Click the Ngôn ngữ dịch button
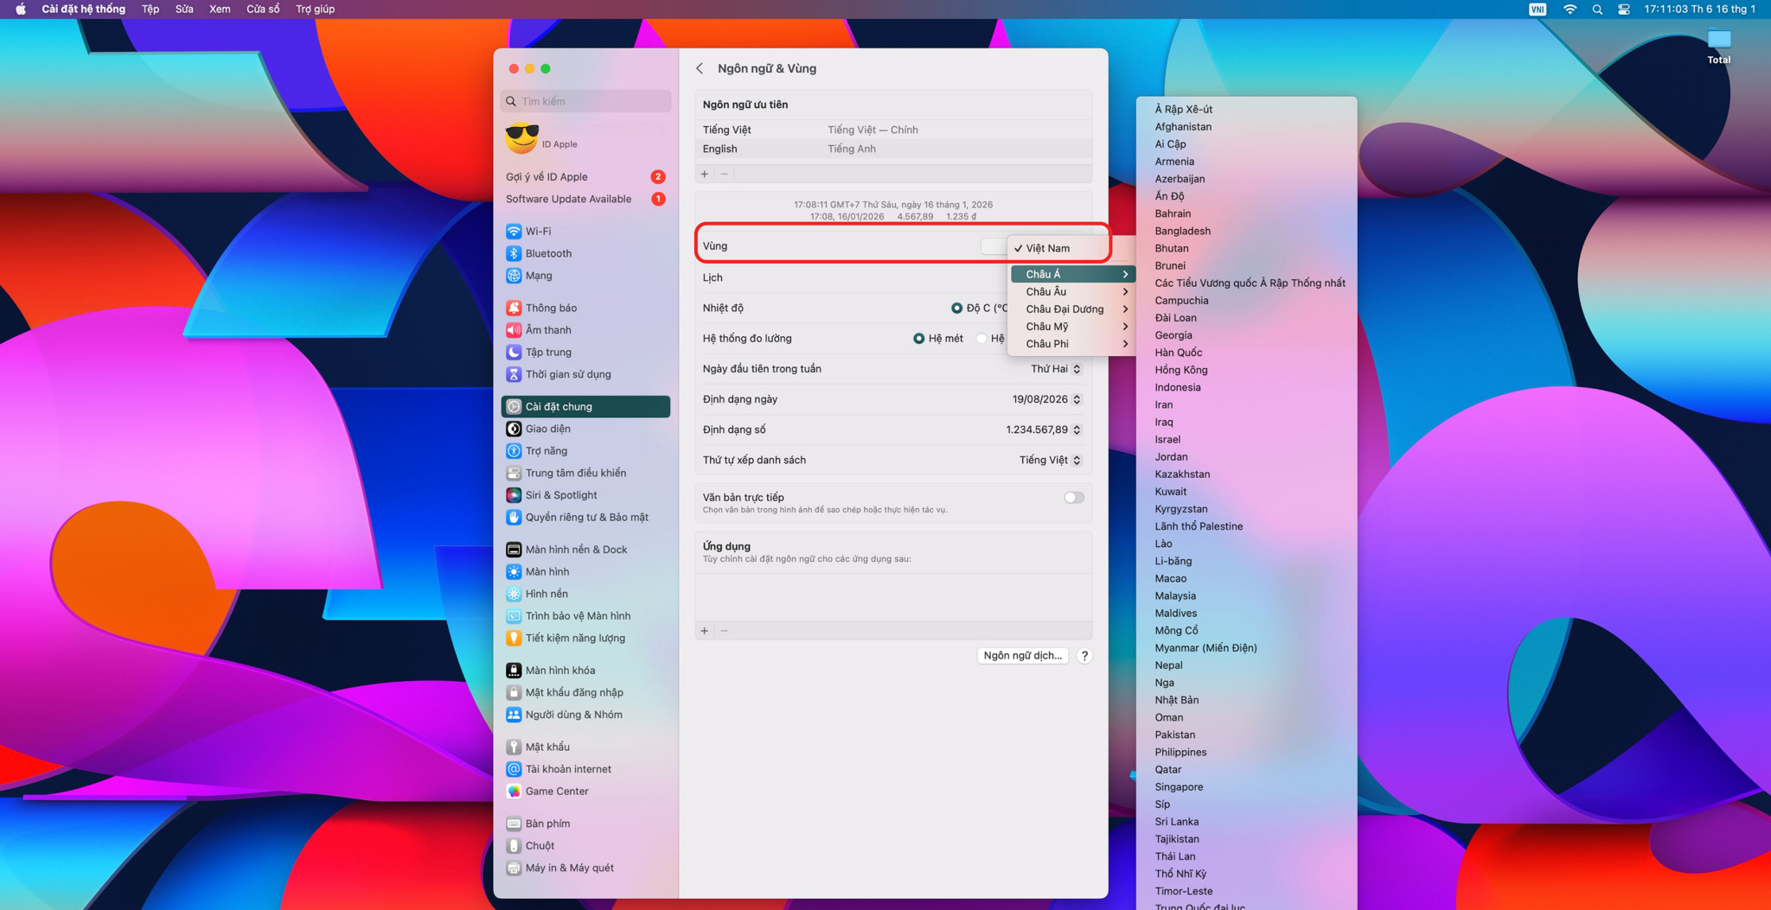1771x910 pixels. click(1022, 655)
